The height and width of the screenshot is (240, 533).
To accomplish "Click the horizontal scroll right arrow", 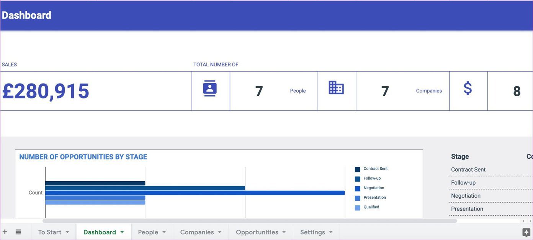I will [530, 221].
